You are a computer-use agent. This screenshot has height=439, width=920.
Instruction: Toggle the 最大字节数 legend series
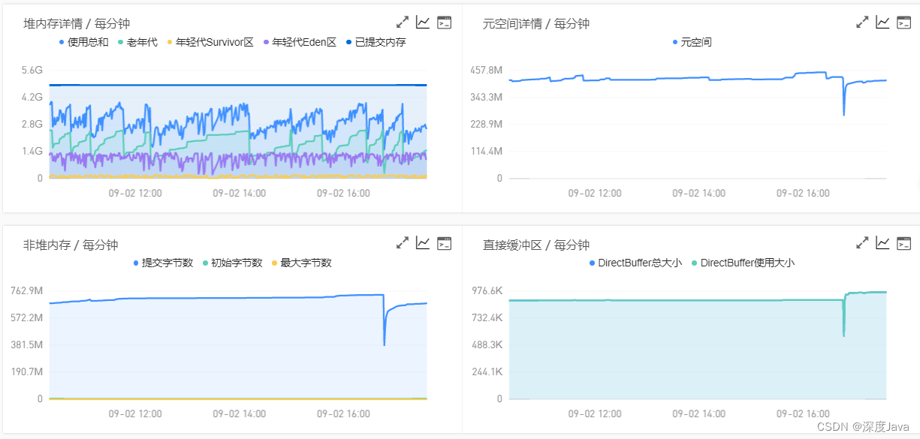pos(301,263)
